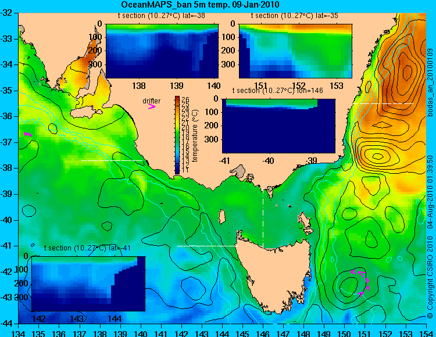Image resolution: width=436 pixels, height=337 pixels.
Task: Click the 't section (10..27°C) lon=146' heading
Action: [x=277, y=90]
